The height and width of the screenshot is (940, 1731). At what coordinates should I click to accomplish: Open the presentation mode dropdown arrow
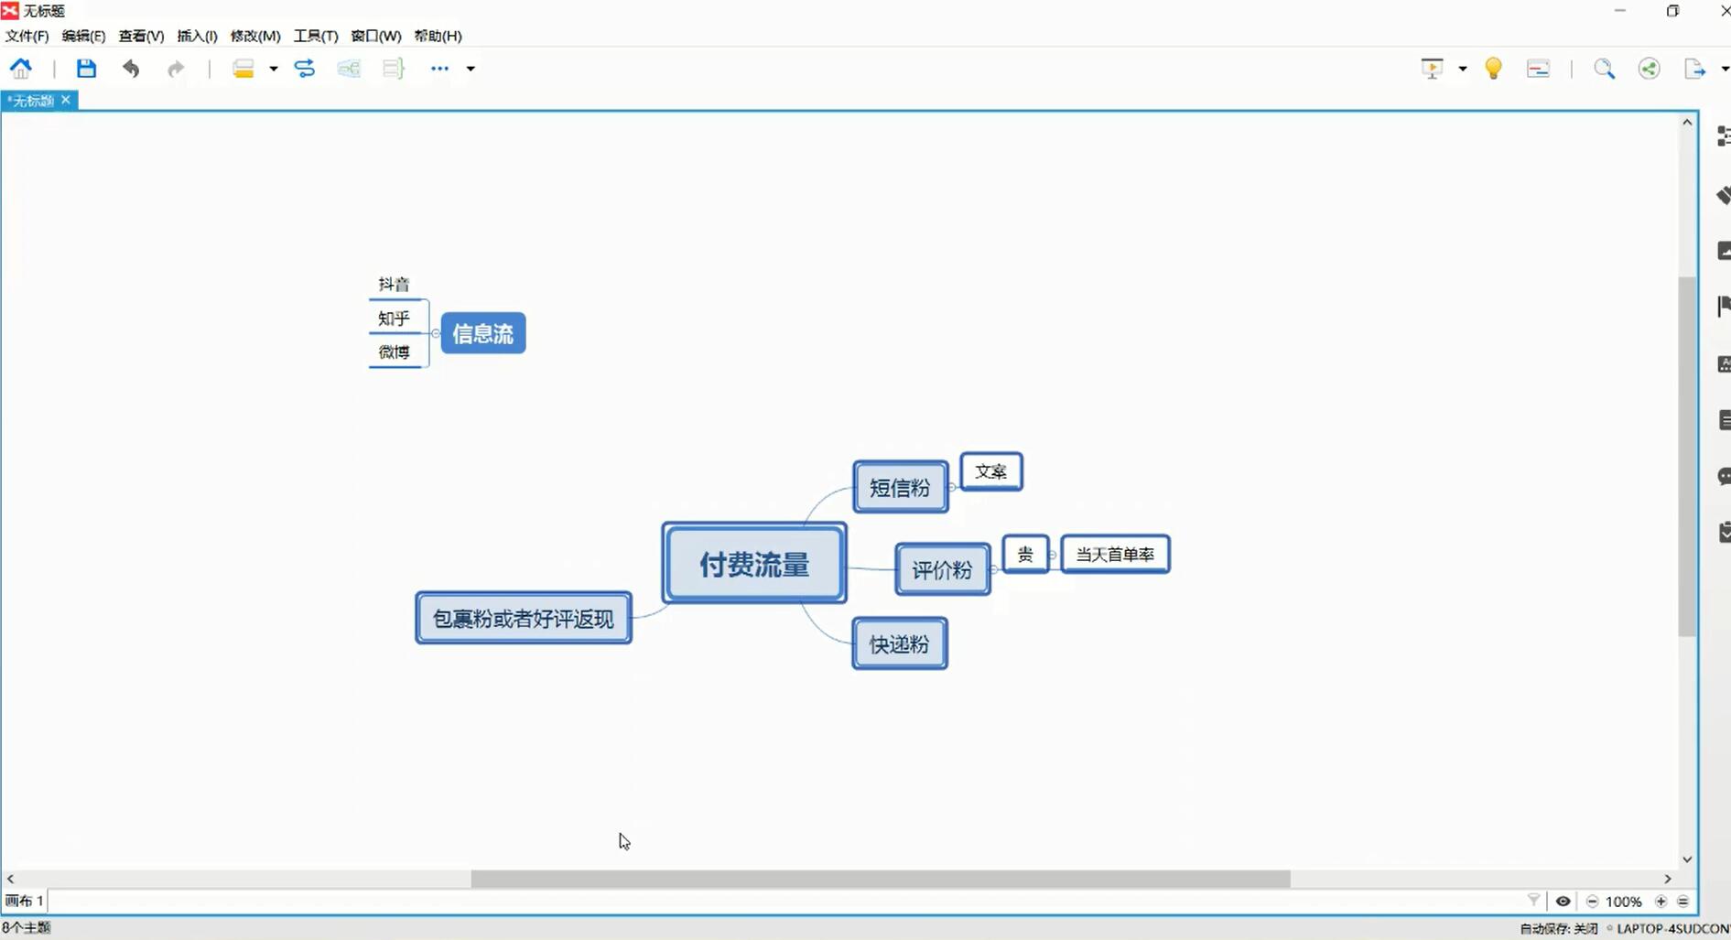pos(1462,69)
